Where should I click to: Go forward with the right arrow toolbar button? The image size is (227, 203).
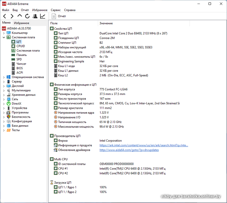tap(12, 16)
